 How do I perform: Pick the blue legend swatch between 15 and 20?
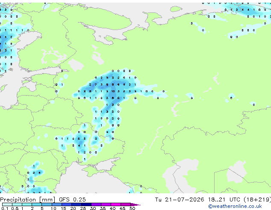[66, 204]
